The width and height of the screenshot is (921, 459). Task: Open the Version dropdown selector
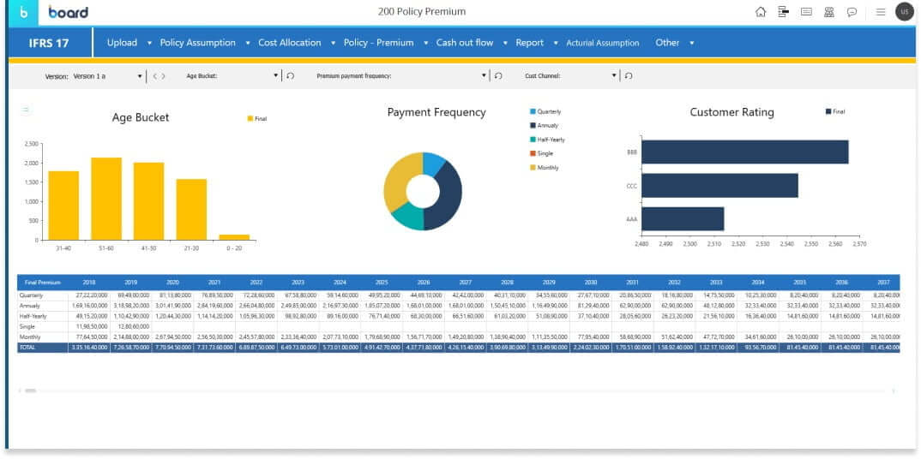141,75
